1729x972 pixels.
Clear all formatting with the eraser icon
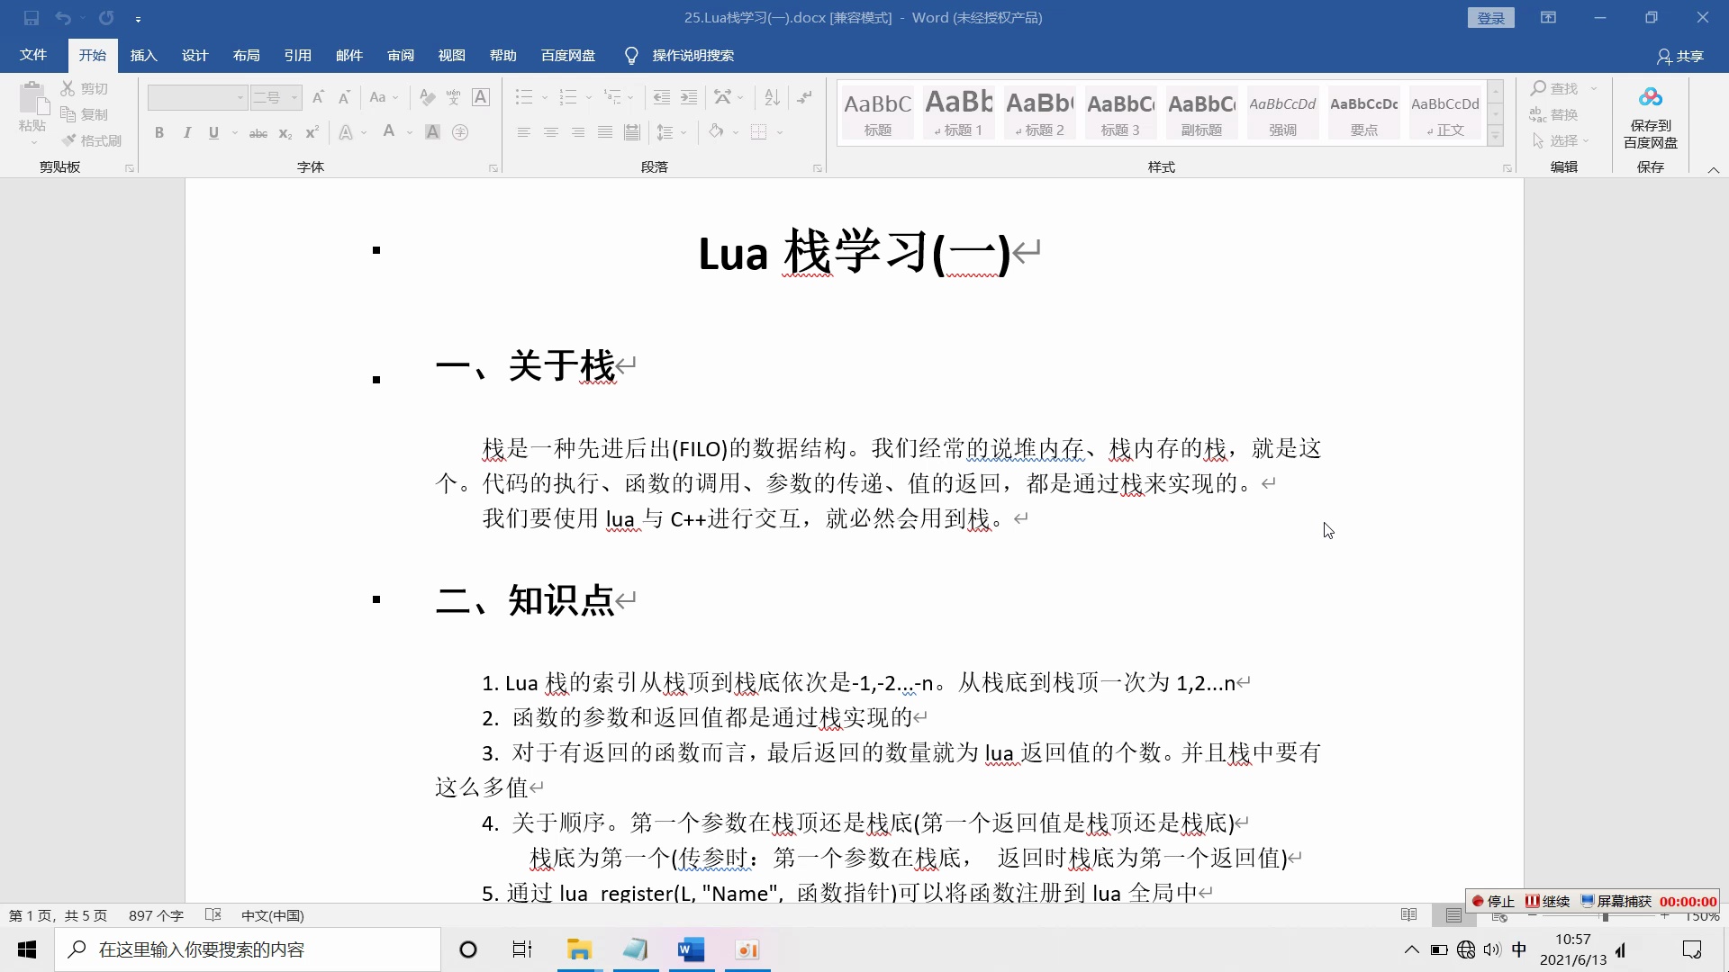pyautogui.click(x=427, y=97)
